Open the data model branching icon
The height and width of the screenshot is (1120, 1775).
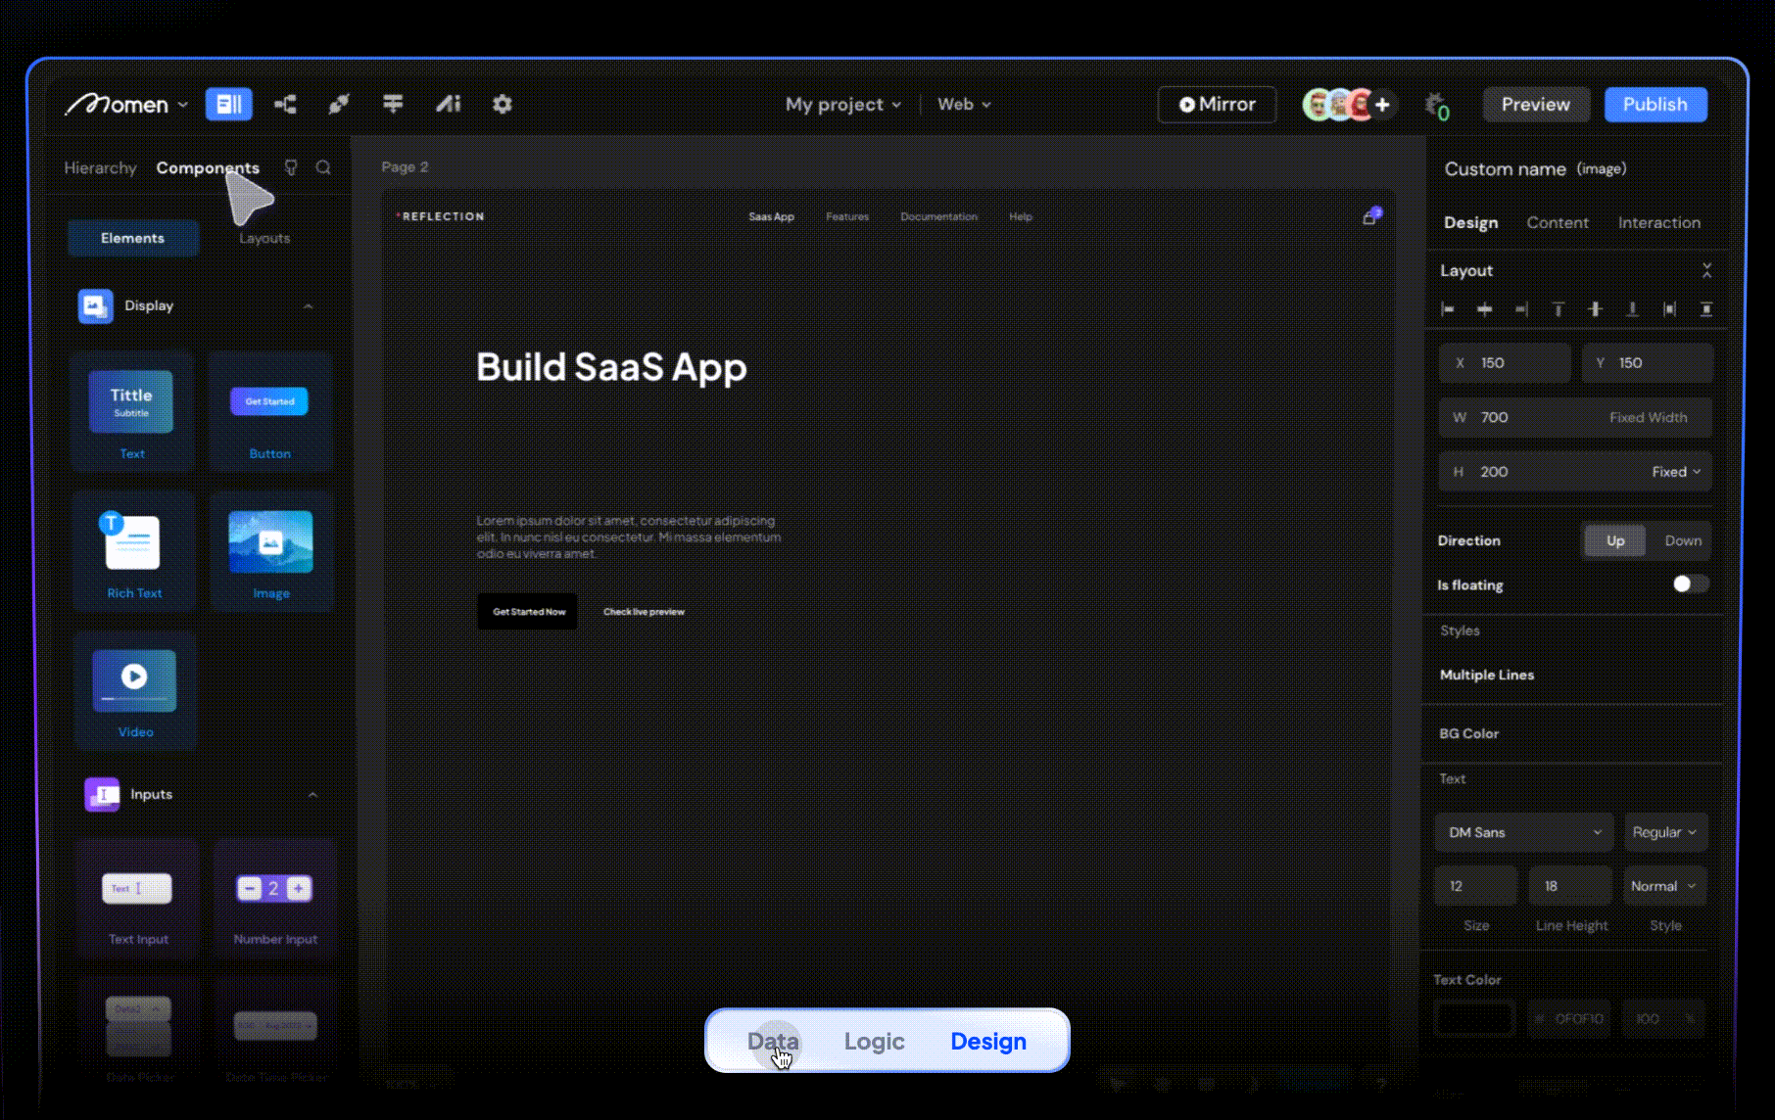click(x=285, y=104)
